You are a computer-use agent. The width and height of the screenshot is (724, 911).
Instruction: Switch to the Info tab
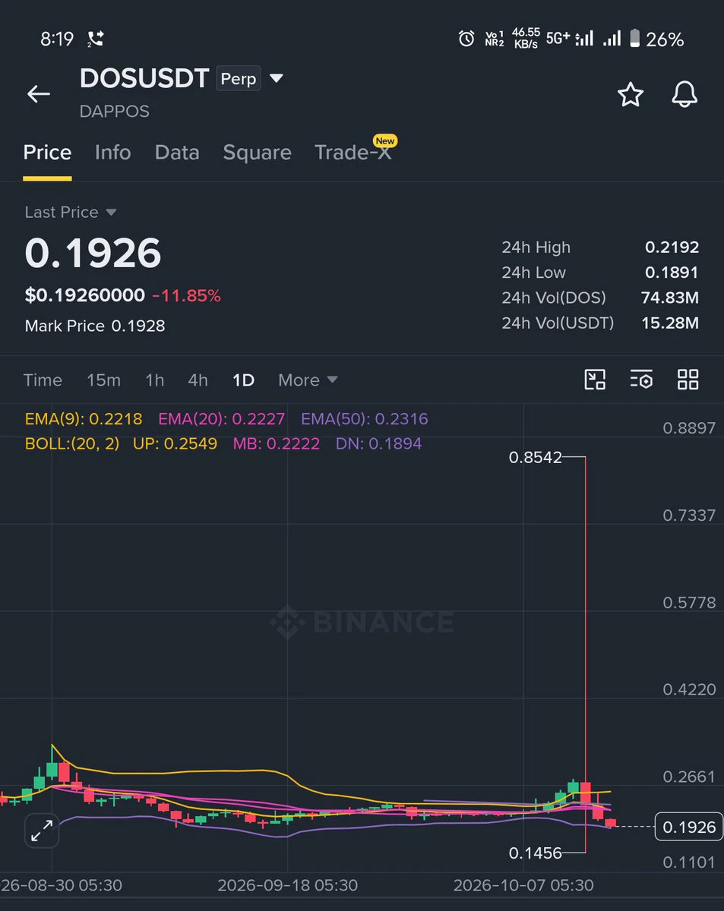click(112, 153)
